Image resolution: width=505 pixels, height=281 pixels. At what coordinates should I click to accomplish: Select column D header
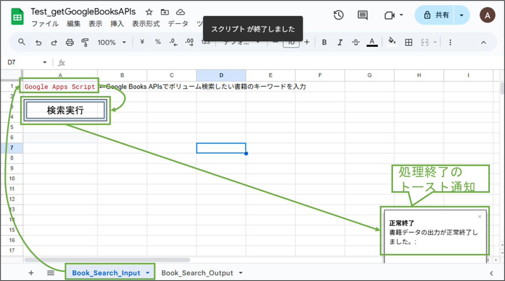coord(221,76)
